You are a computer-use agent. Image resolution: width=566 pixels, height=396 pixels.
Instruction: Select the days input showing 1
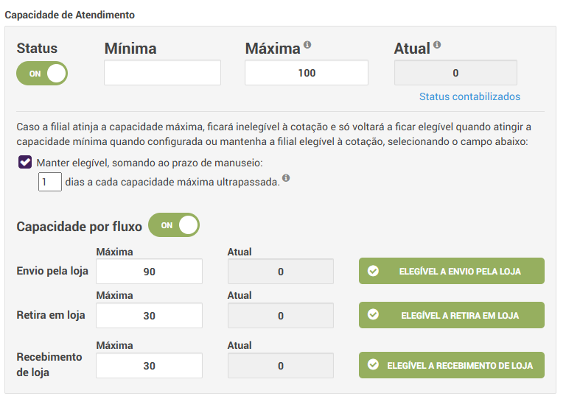pyautogui.click(x=50, y=182)
